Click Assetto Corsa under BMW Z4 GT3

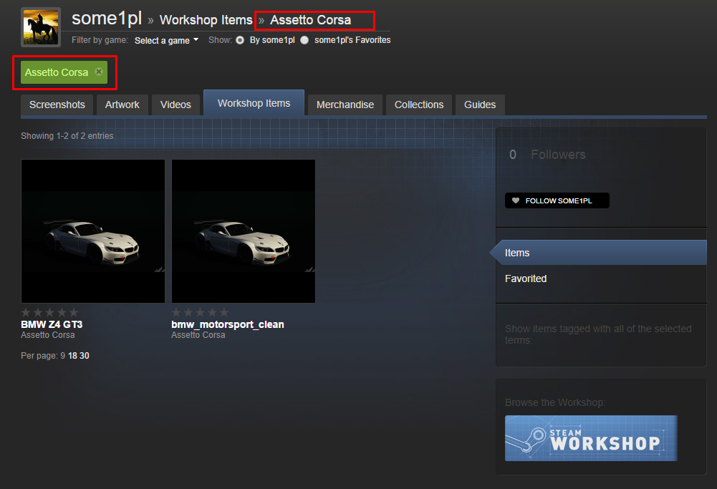pyautogui.click(x=48, y=335)
